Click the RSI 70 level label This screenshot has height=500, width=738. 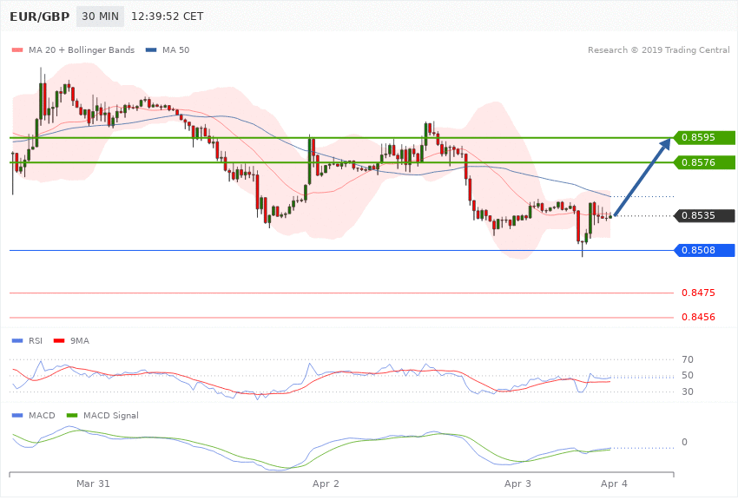click(x=687, y=360)
